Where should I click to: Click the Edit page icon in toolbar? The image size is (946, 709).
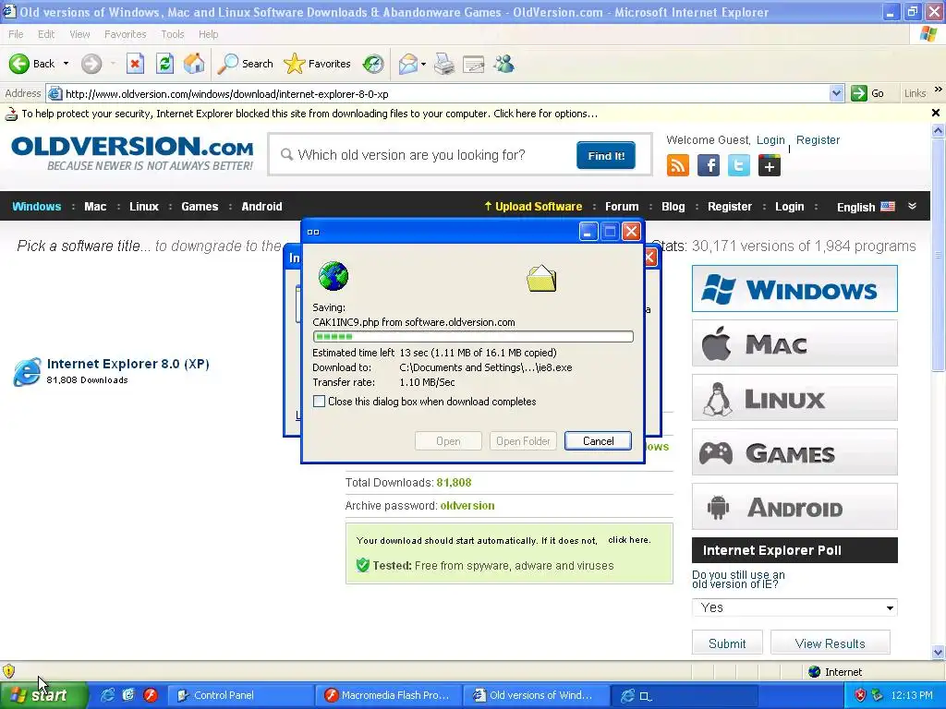point(474,64)
